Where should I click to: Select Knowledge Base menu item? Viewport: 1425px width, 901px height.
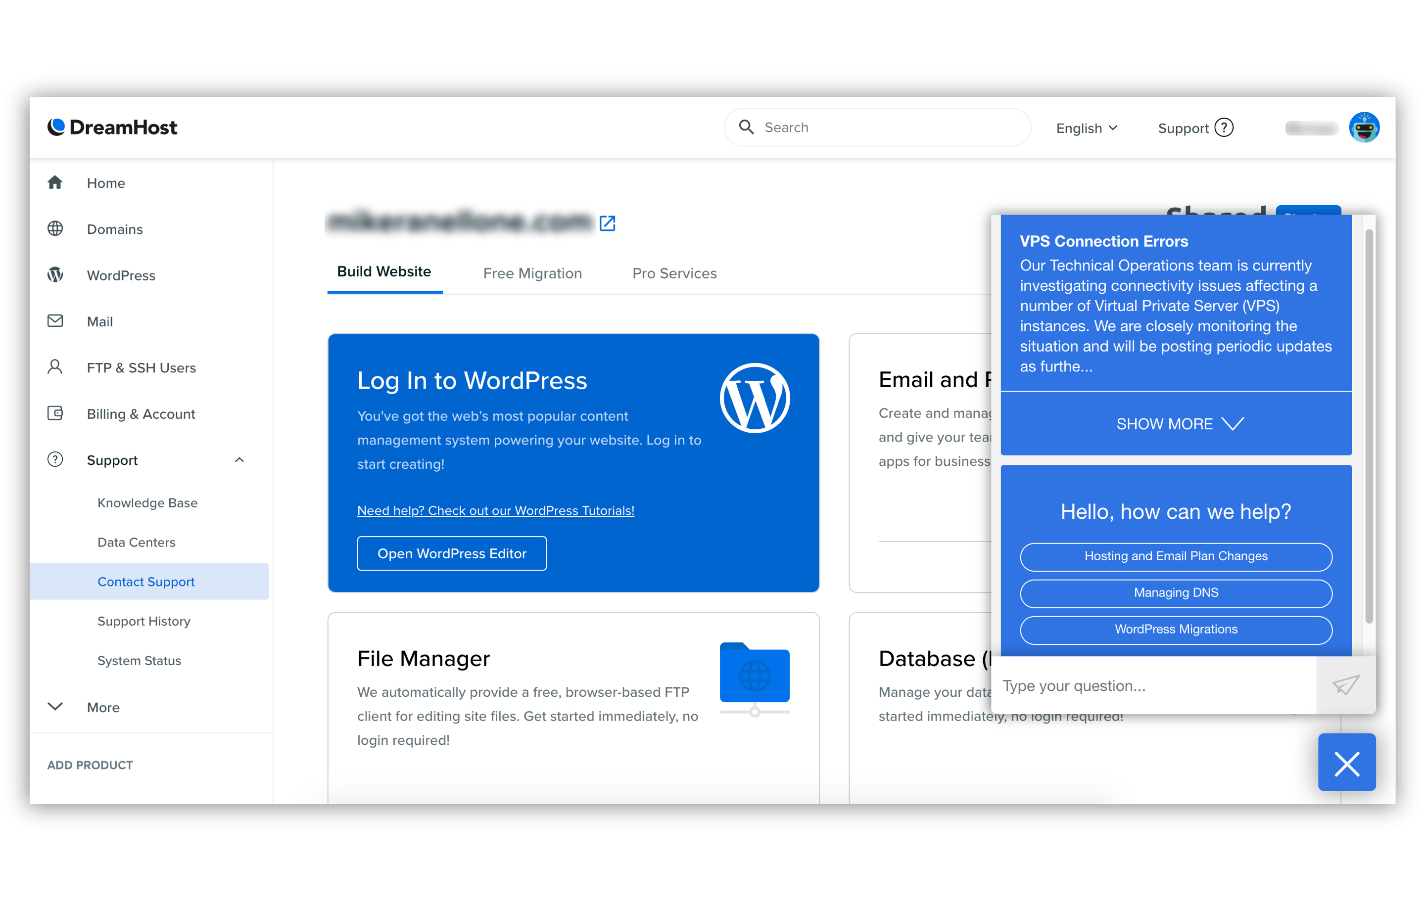pos(147,502)
